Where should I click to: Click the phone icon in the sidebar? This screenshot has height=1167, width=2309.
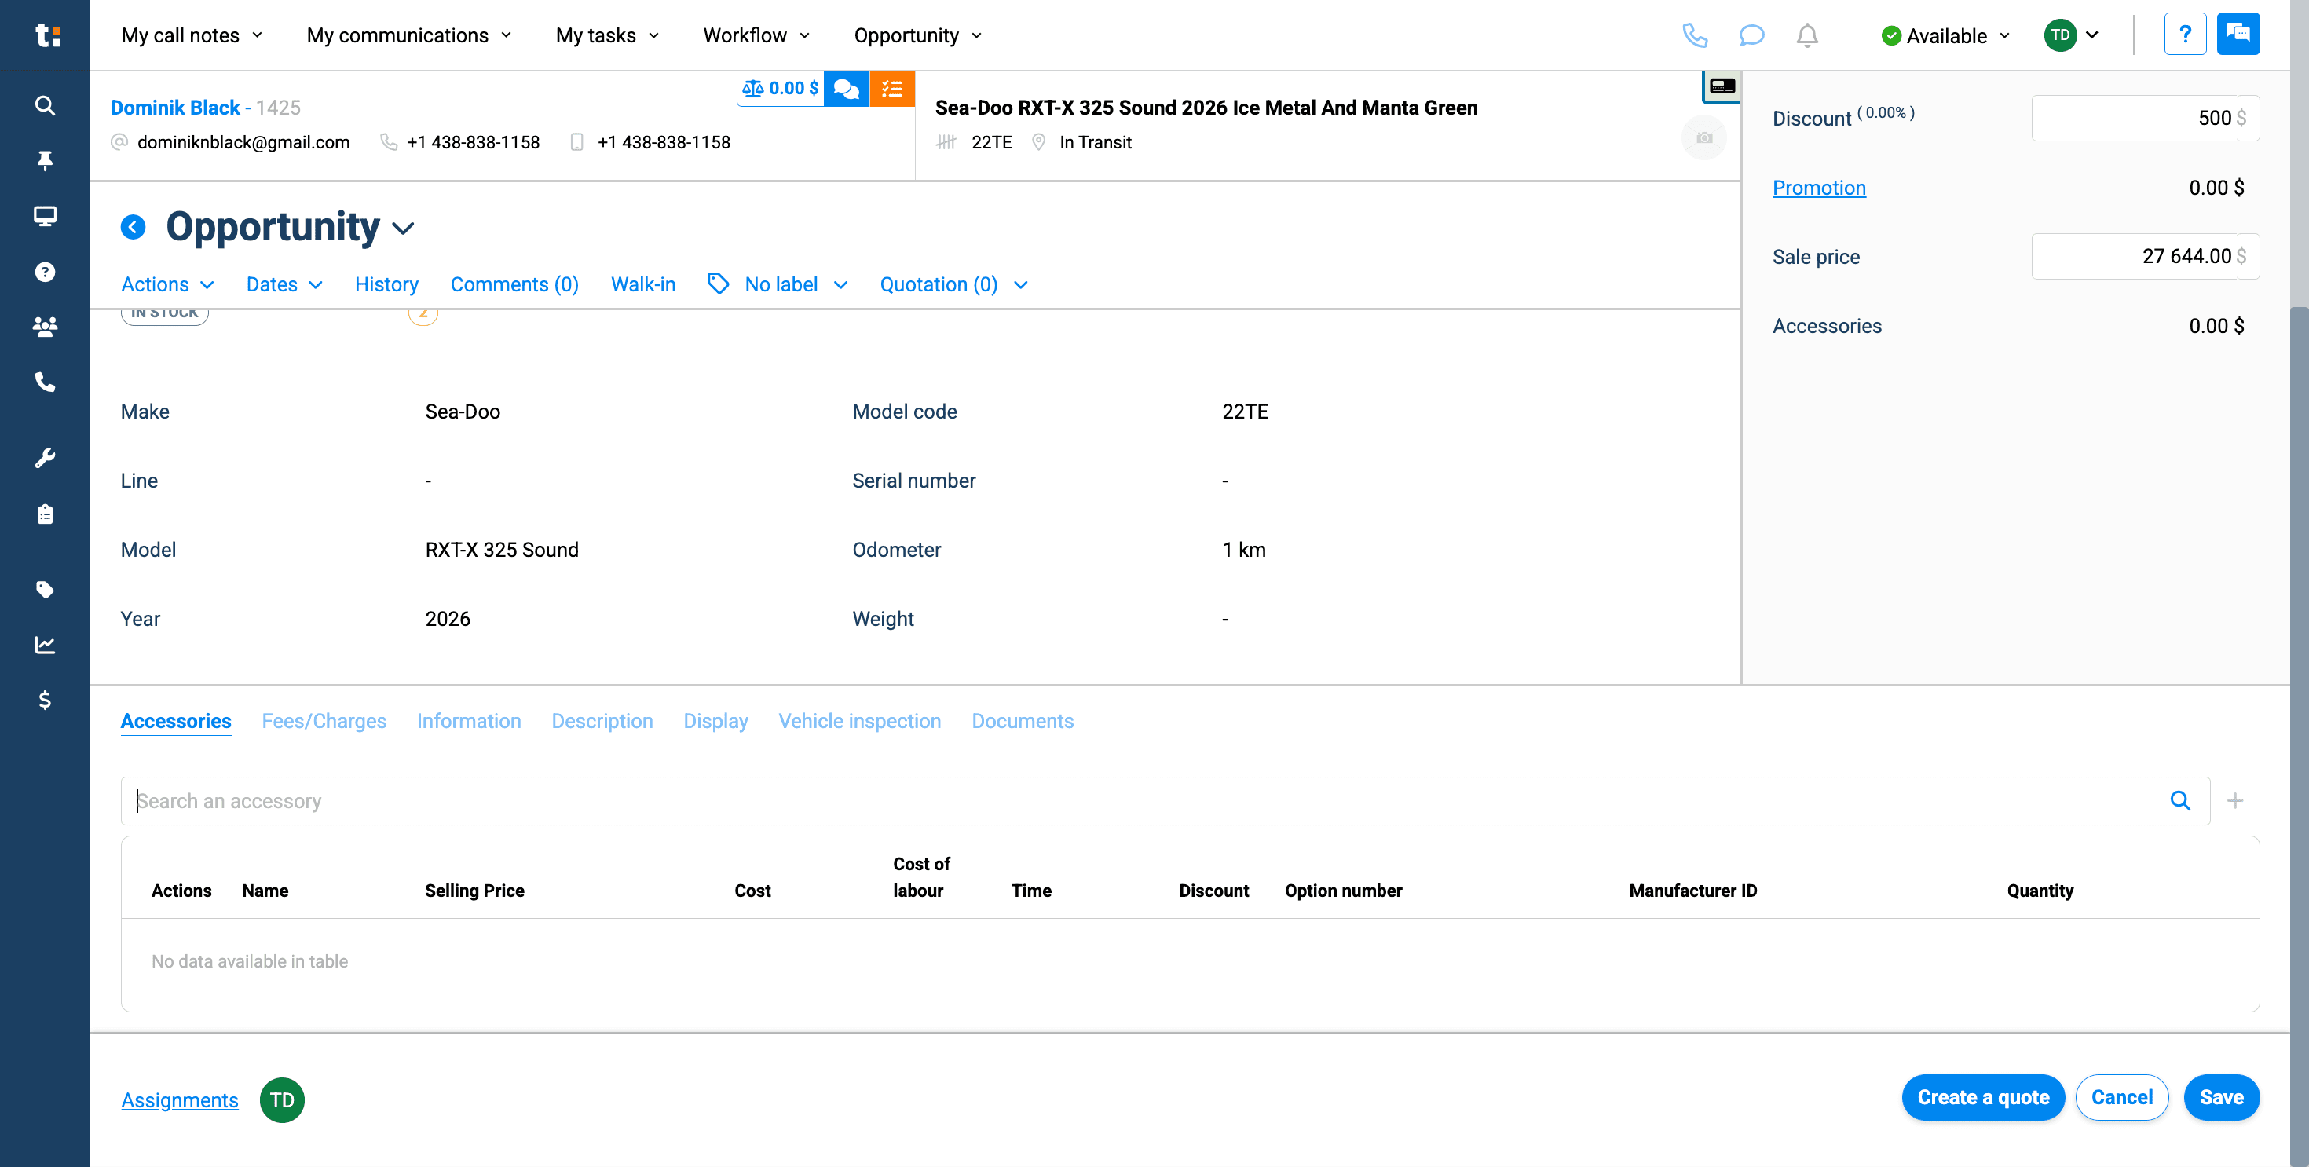tap(45, 382)
